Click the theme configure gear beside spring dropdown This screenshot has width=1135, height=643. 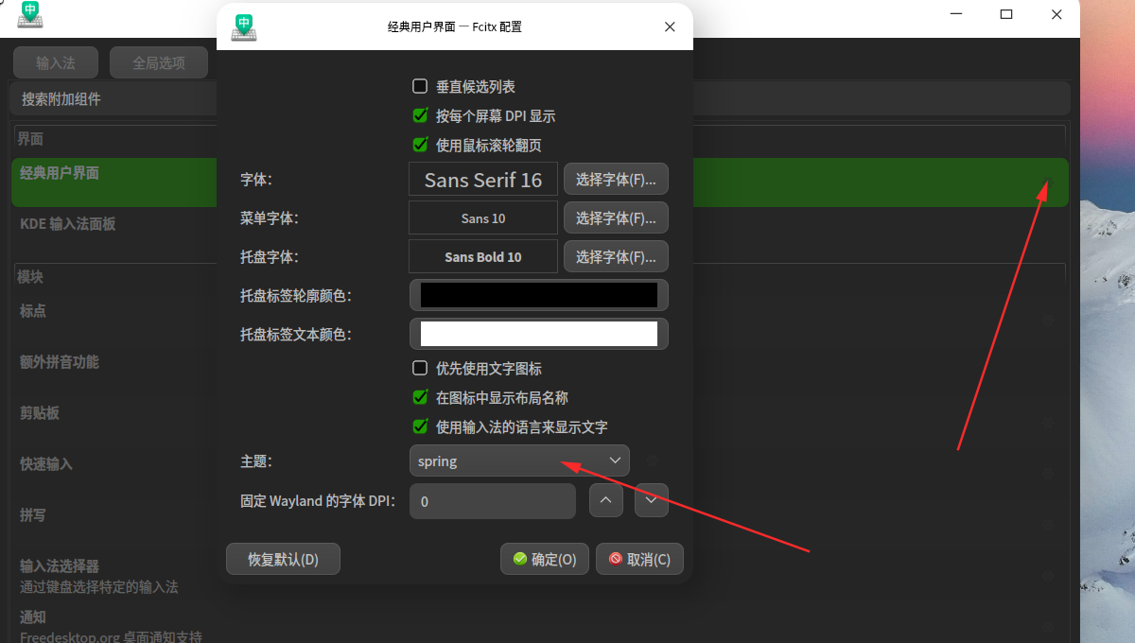pyautogui.click(x=652, y=461)
